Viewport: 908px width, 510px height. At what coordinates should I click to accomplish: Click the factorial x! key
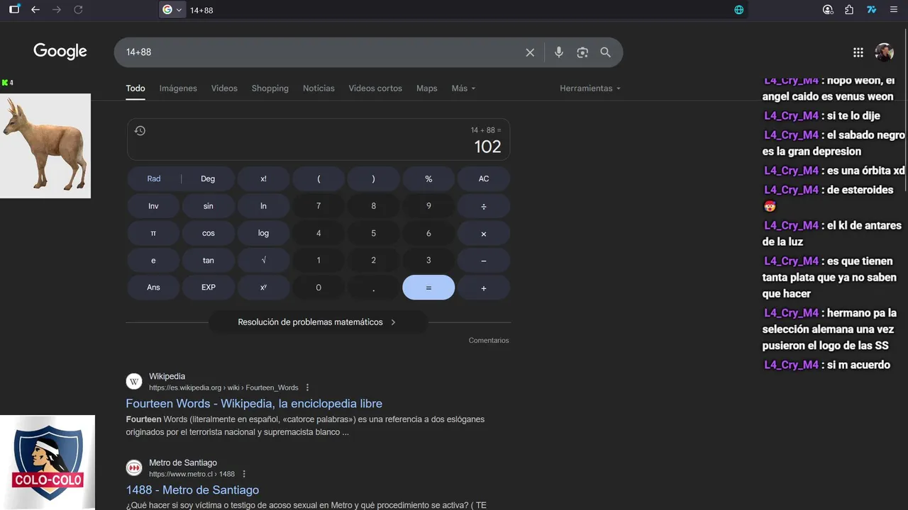coord(263,178)
